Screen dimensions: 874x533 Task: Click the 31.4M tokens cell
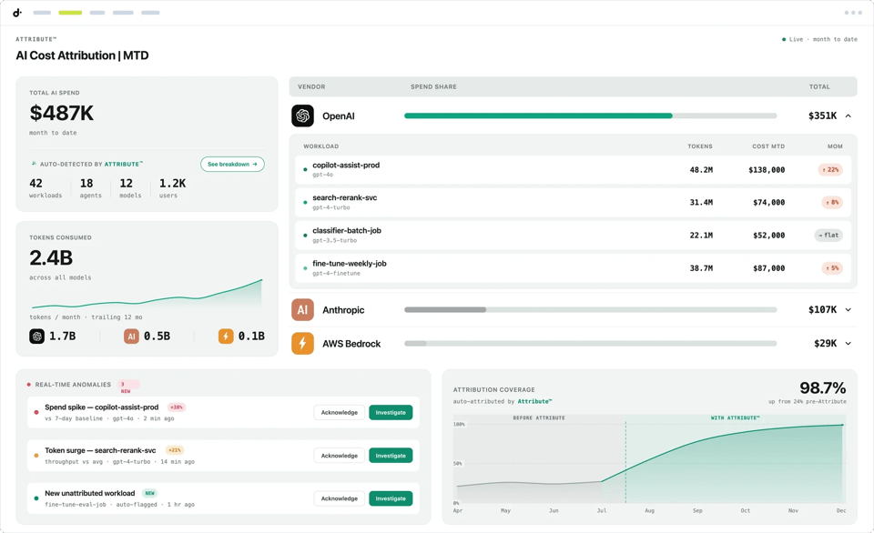701,202
